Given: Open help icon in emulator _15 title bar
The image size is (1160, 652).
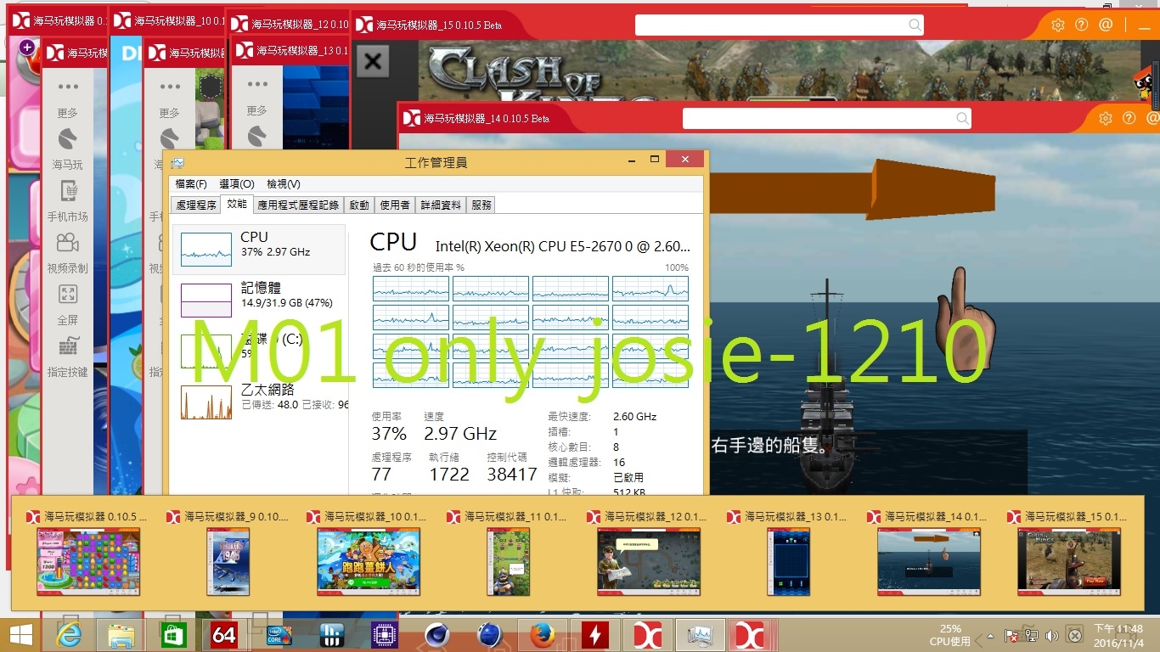Looking at the screenshot, I should 1082,25.
